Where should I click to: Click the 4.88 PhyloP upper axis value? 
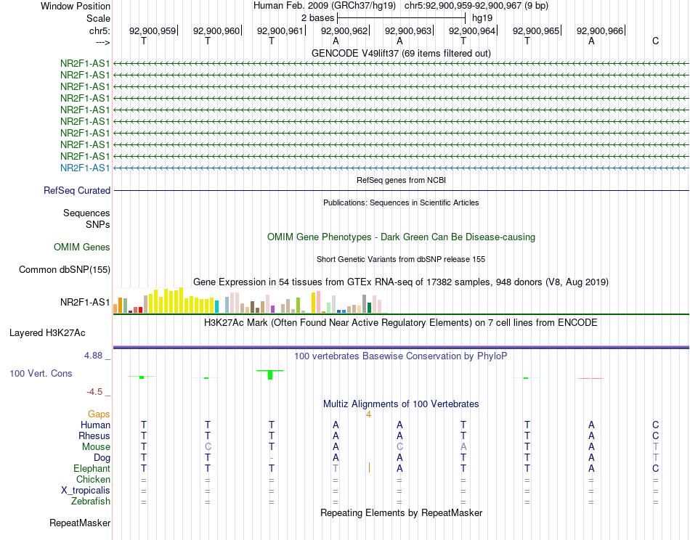point(93,356)
